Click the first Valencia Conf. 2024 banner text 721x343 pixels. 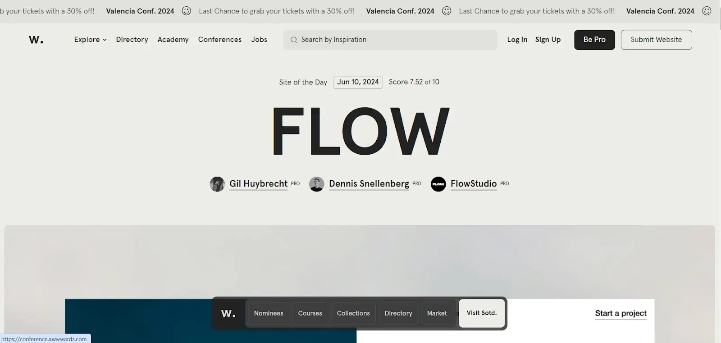[x=140, y=11]
